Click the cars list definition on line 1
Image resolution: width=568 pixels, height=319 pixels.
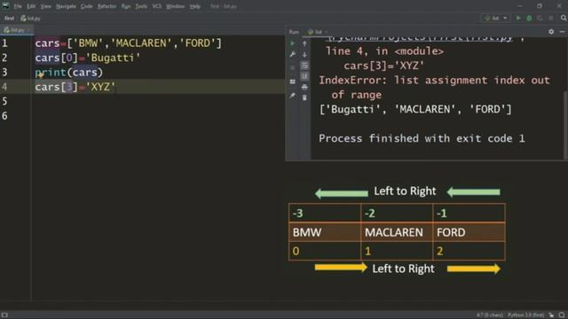pyautogui.click(x=128, y=43)
